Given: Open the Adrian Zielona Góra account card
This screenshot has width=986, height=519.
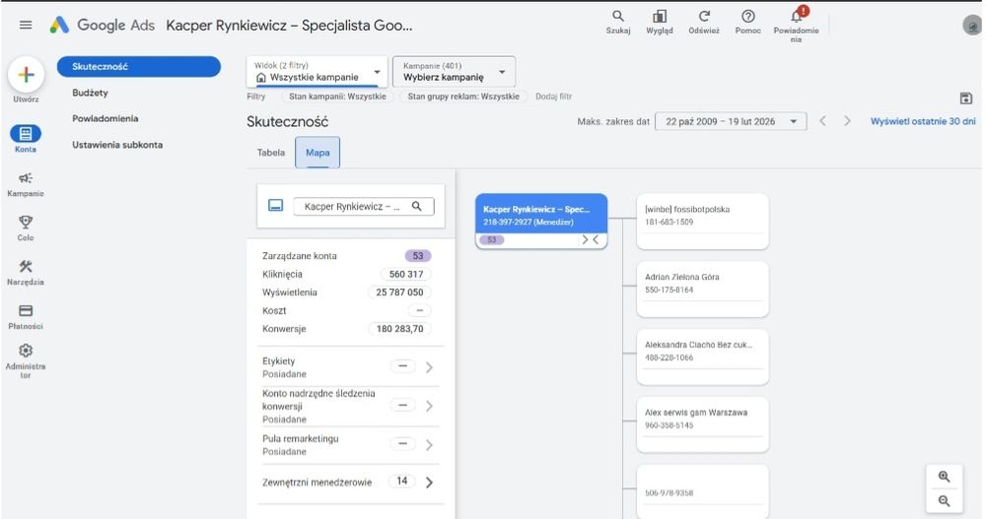Looking at the screenshot, I should pyautogui.click(x=702, y=289).
